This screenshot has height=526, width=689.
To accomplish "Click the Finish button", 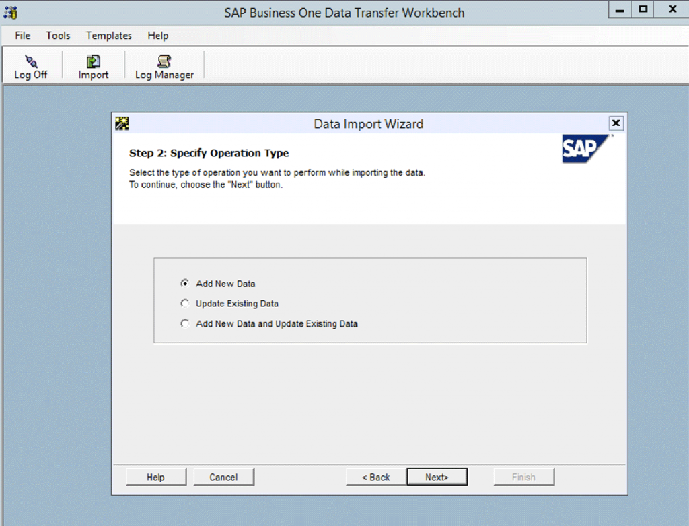I will [523, 476].
